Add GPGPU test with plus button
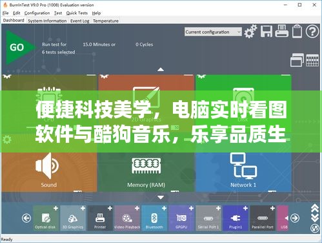This screenshot has height=243, width=322. click(x=191, y=208)
